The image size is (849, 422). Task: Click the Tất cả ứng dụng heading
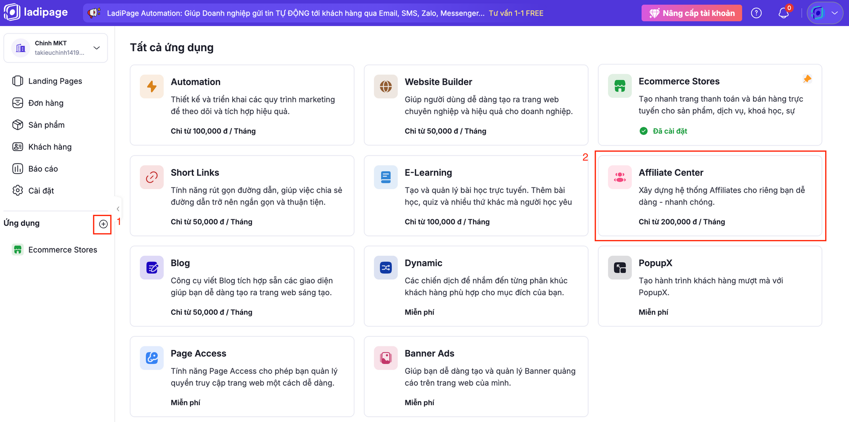click(172, 47)
